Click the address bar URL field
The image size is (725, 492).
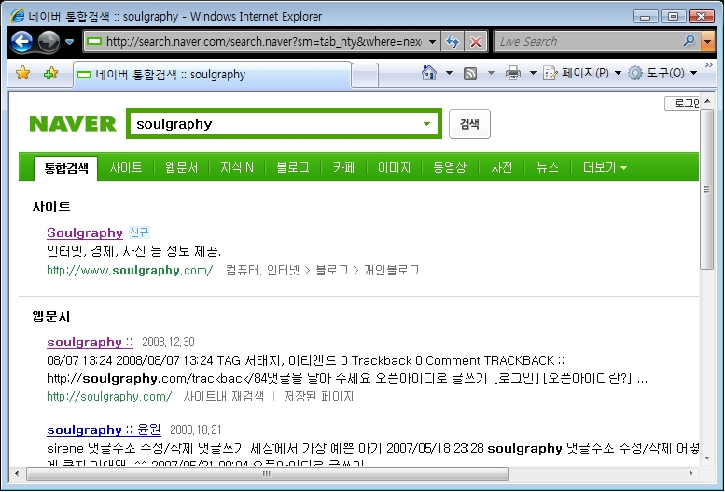click(256, 42)
